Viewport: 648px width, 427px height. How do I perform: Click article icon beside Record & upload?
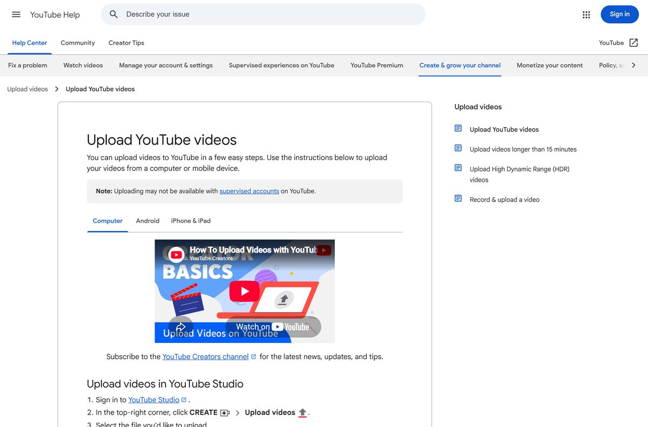(x=458, y=198)
